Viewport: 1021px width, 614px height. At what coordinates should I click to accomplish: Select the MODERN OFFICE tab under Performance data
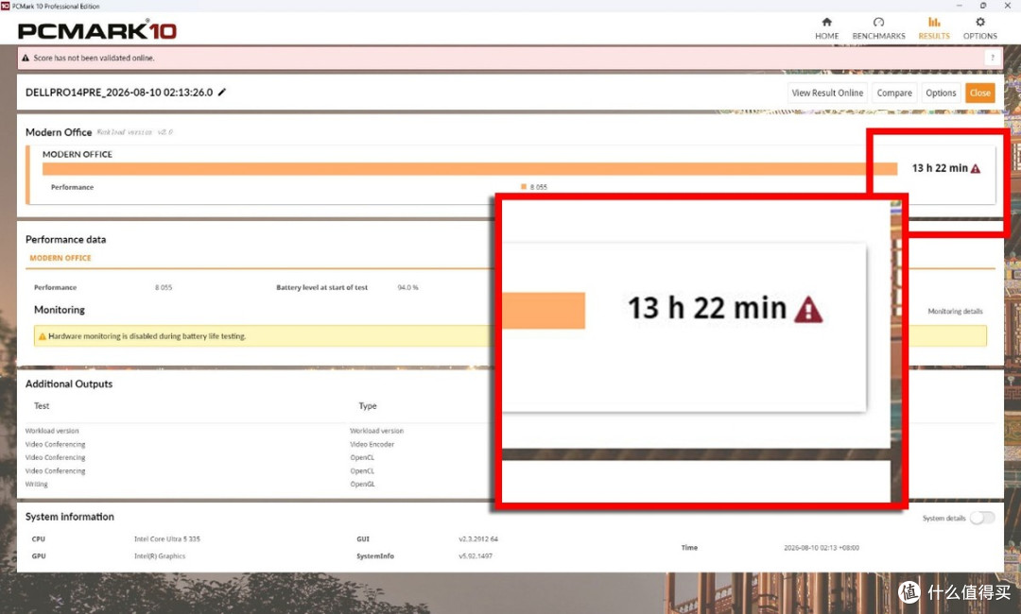point(61,258)
